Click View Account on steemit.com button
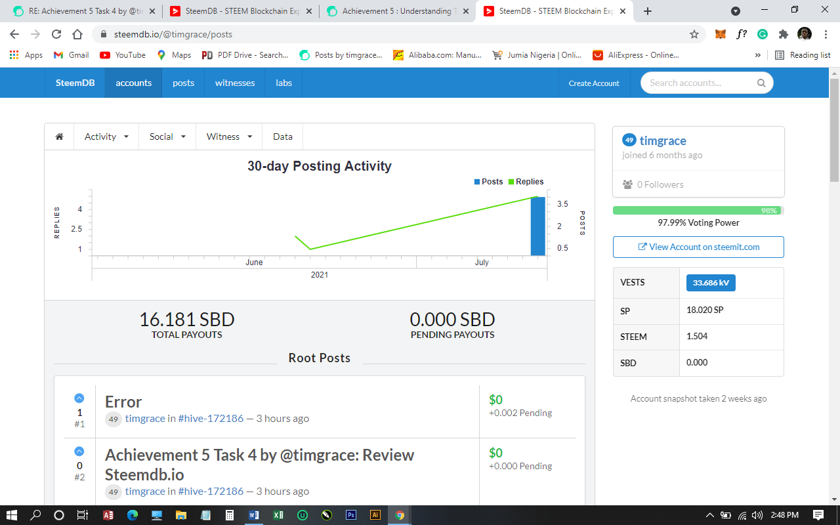Image resolution: width=840 pixels, height=525 pixels. click(x=698, y=247)
